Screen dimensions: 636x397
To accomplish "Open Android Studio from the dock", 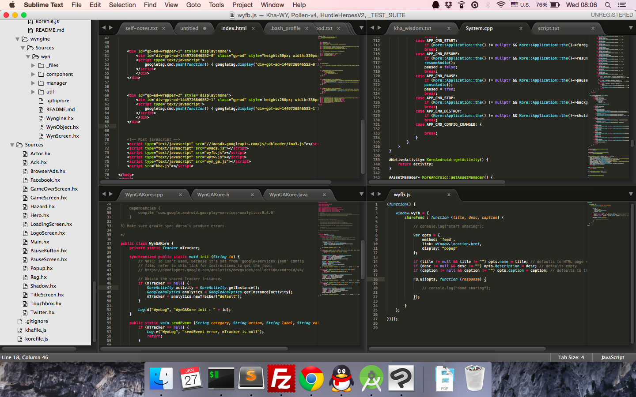I will [371, 378].
